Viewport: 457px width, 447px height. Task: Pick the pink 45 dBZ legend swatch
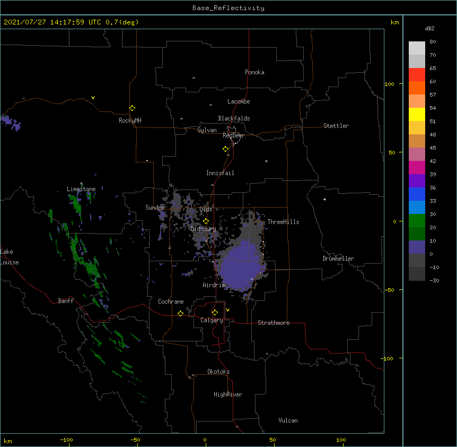417,154
